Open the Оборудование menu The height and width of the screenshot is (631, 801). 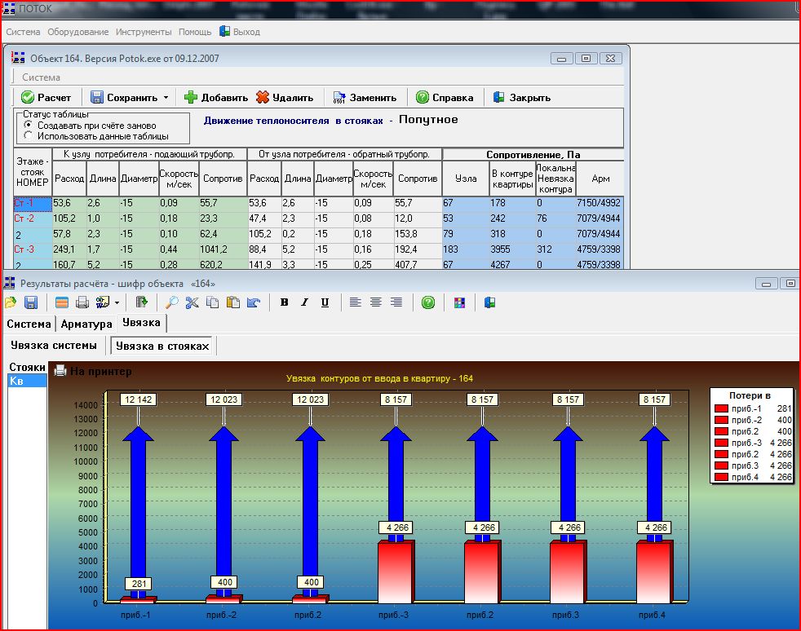click(x=77, y=32)
